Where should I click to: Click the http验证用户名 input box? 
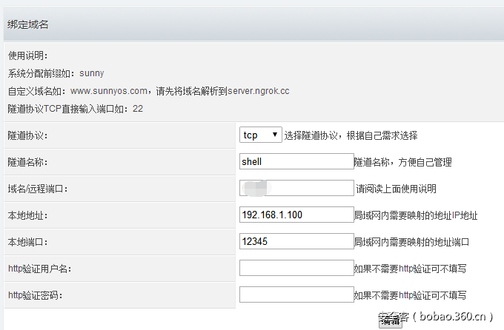pos(296,268)
